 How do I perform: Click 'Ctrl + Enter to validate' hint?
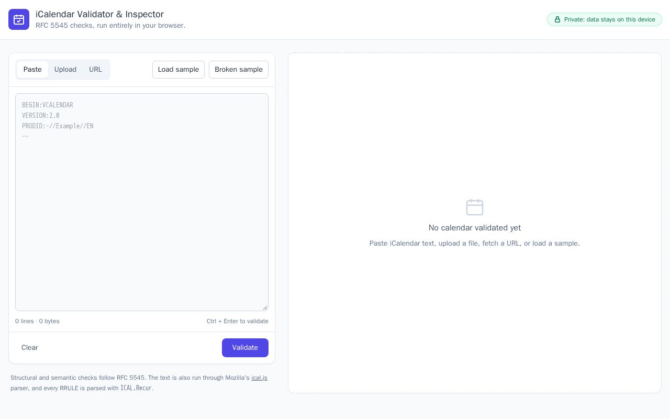[238, 321]
